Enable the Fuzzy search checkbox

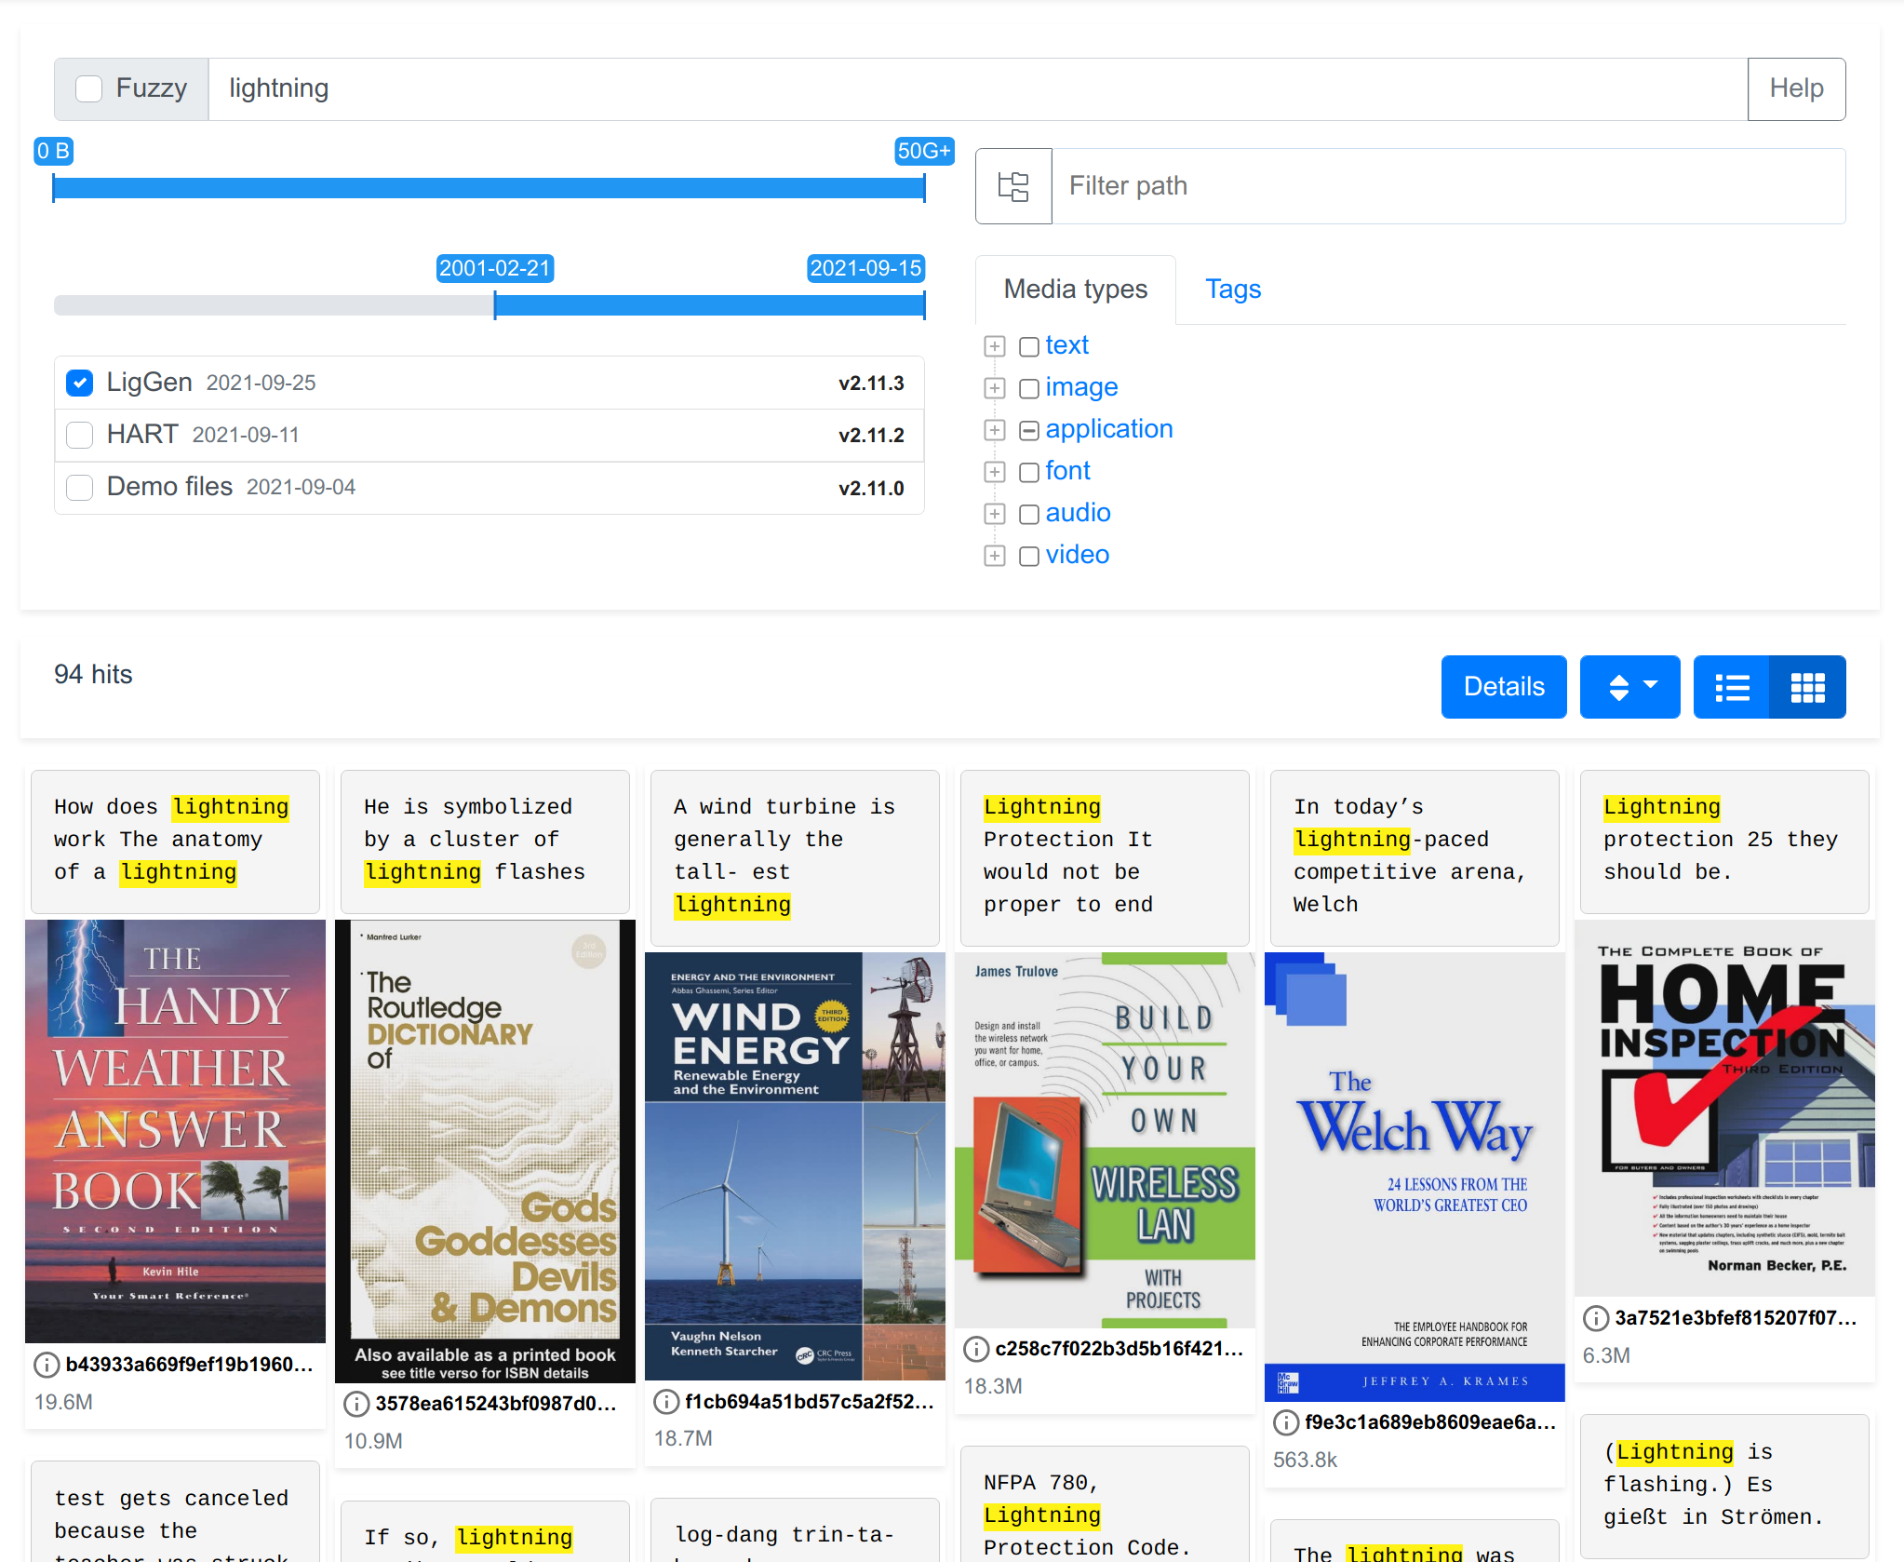89,88
